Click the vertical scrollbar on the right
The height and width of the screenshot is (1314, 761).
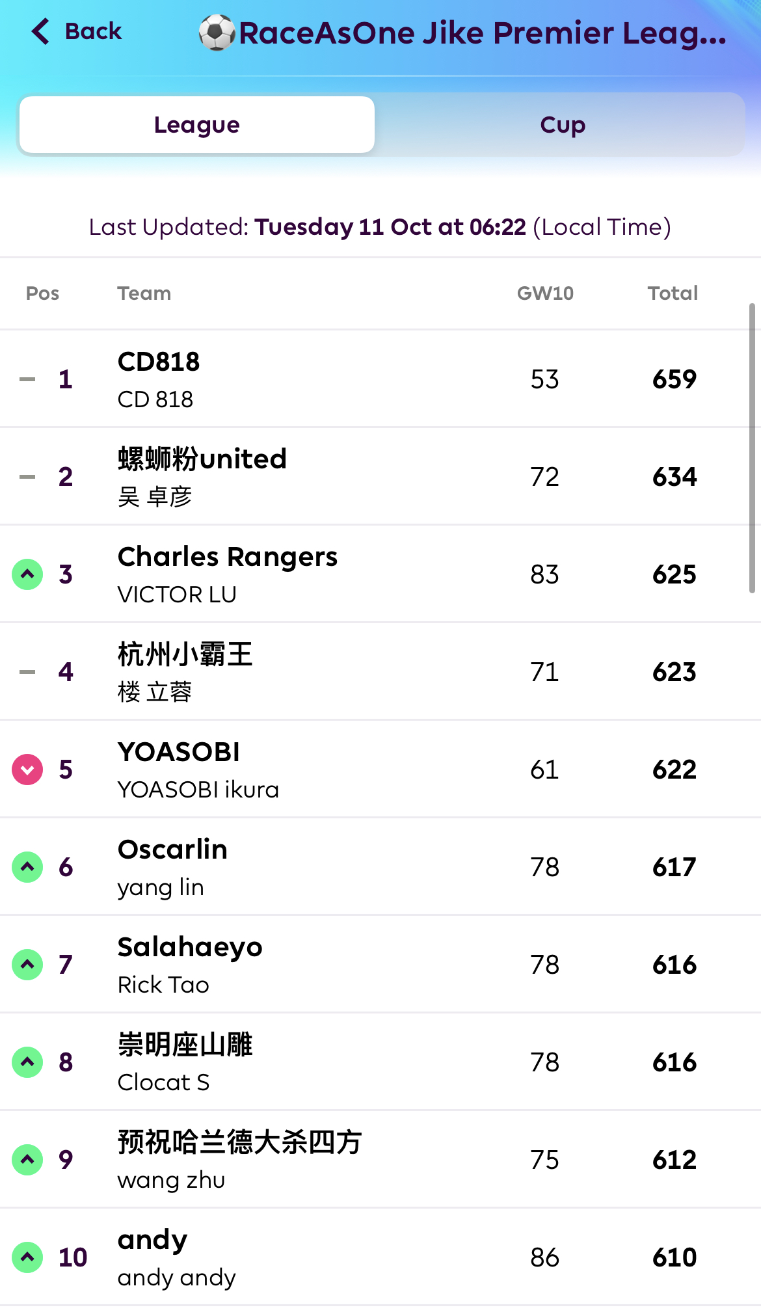pyautogui.click(x=752, y=449)
